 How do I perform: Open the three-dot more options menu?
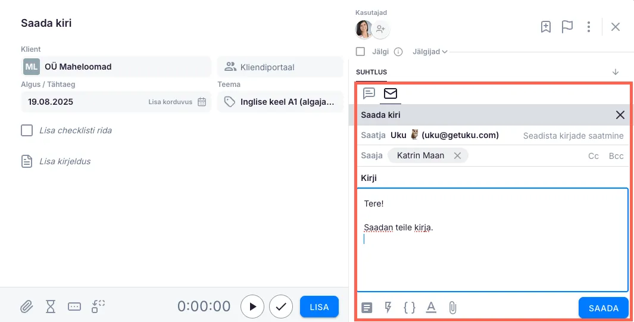click(589, 27)
